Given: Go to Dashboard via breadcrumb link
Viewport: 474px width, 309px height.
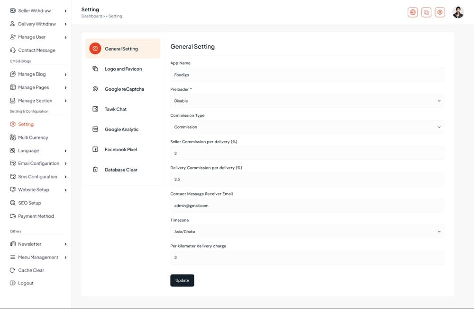Looking at the screenshot, I should click(x=91, y=16).
